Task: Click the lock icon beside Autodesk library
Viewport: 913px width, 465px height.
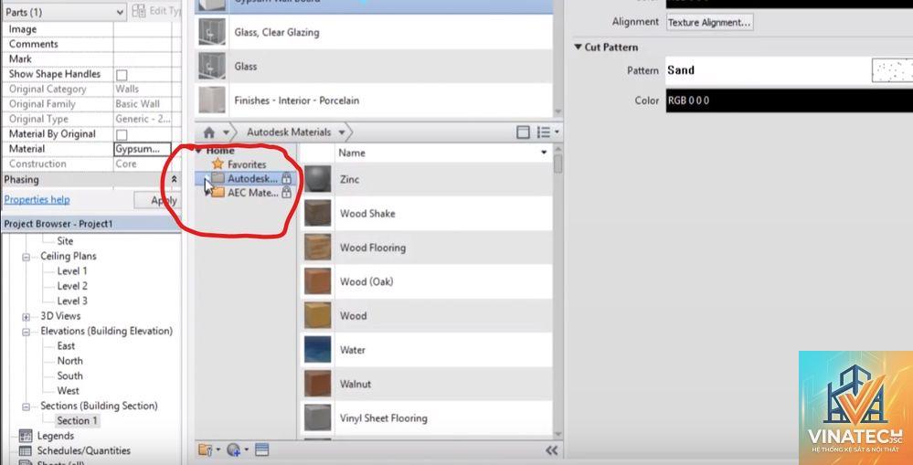Action: [286, 178]
